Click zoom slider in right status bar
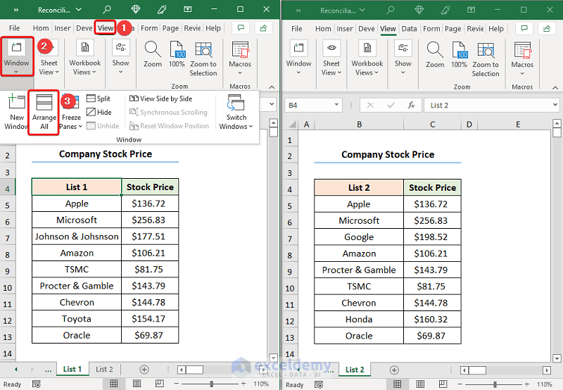 tap(495, 384)
